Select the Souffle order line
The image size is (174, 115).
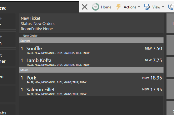click(x=91, y=49)
